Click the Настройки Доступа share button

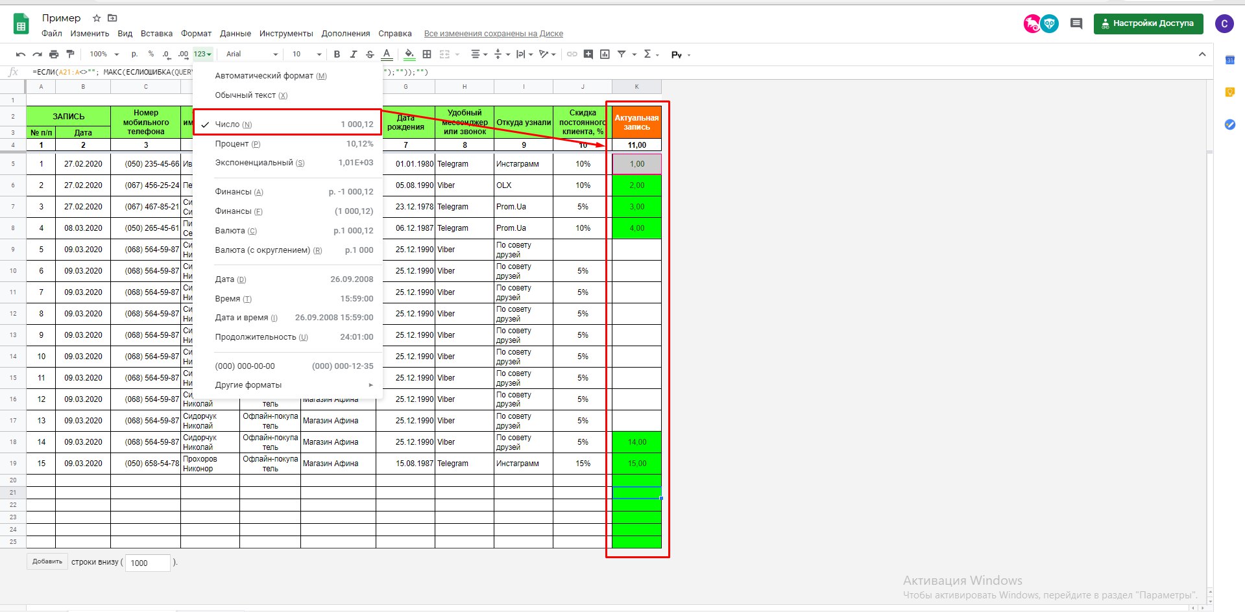point(1148,24)
